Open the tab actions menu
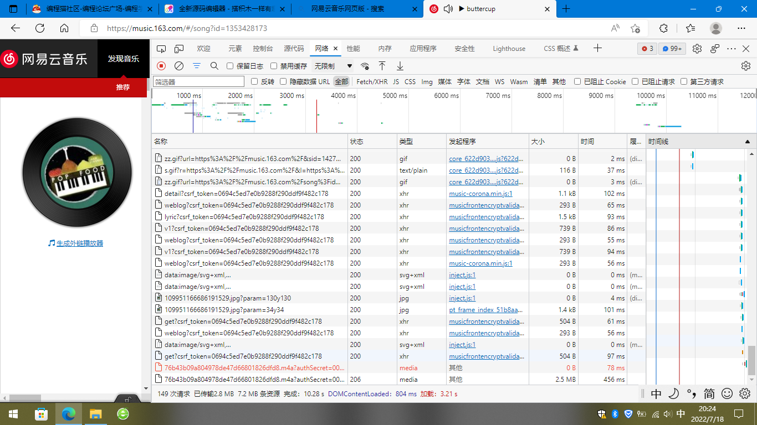 click(x=14, y=9)
